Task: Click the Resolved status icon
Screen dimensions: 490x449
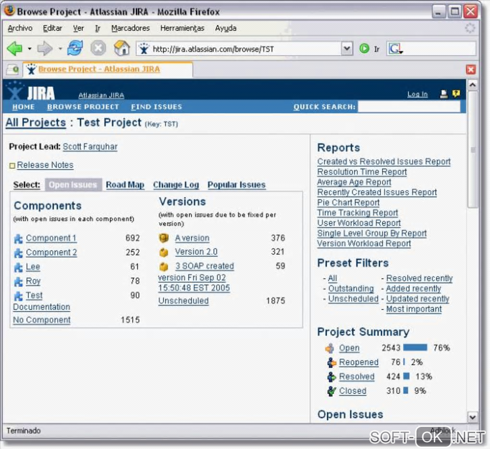Action: 331,377
